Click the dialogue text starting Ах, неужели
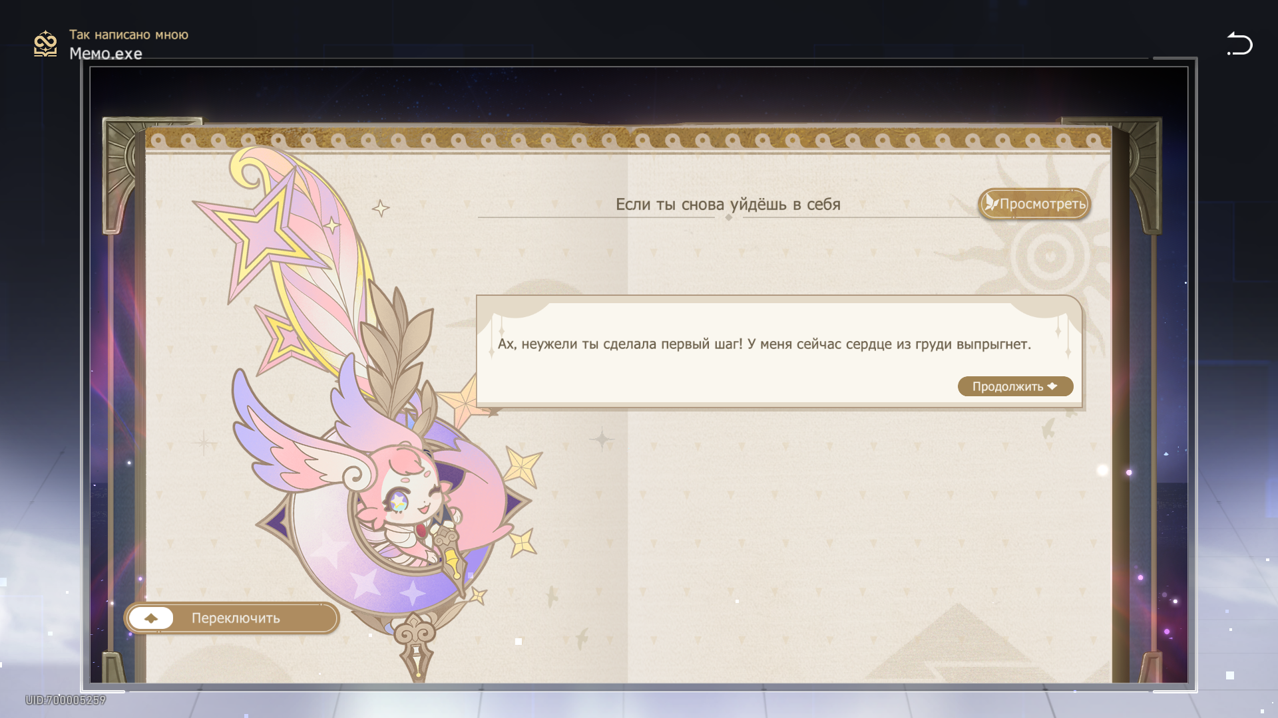 coord(764,344)
